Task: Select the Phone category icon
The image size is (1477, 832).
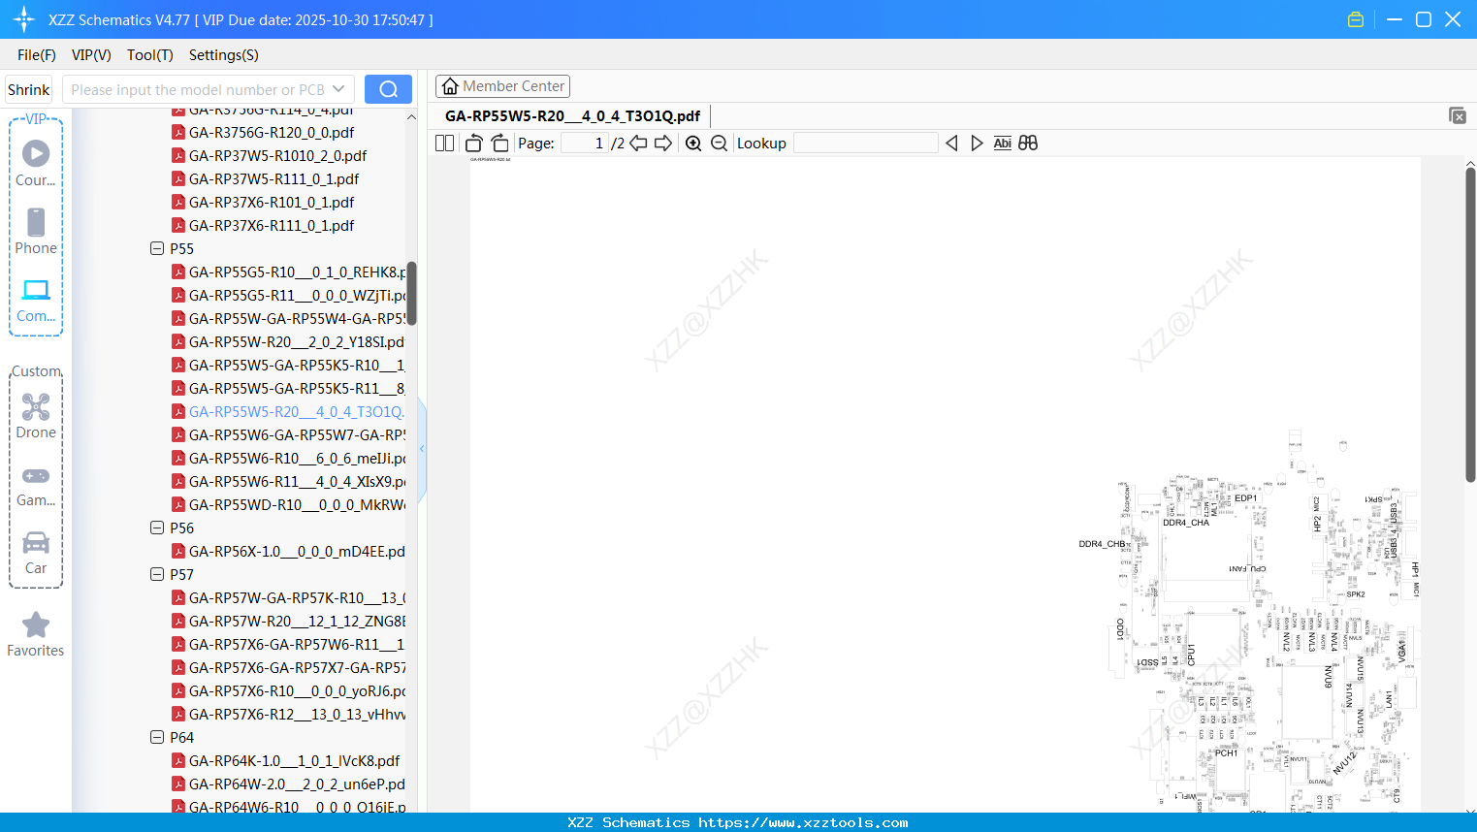Action: click(36, 222)
